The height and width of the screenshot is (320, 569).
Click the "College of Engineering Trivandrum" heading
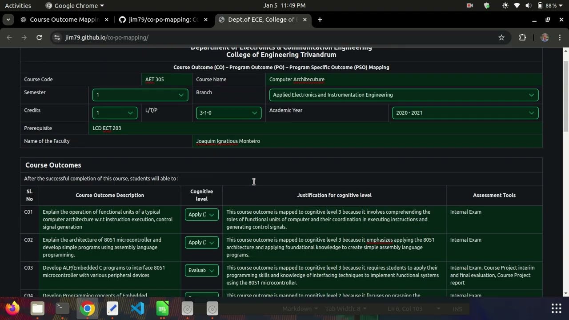(281, 55)
